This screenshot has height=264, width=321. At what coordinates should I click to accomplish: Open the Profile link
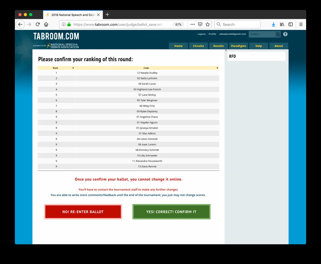212,34
